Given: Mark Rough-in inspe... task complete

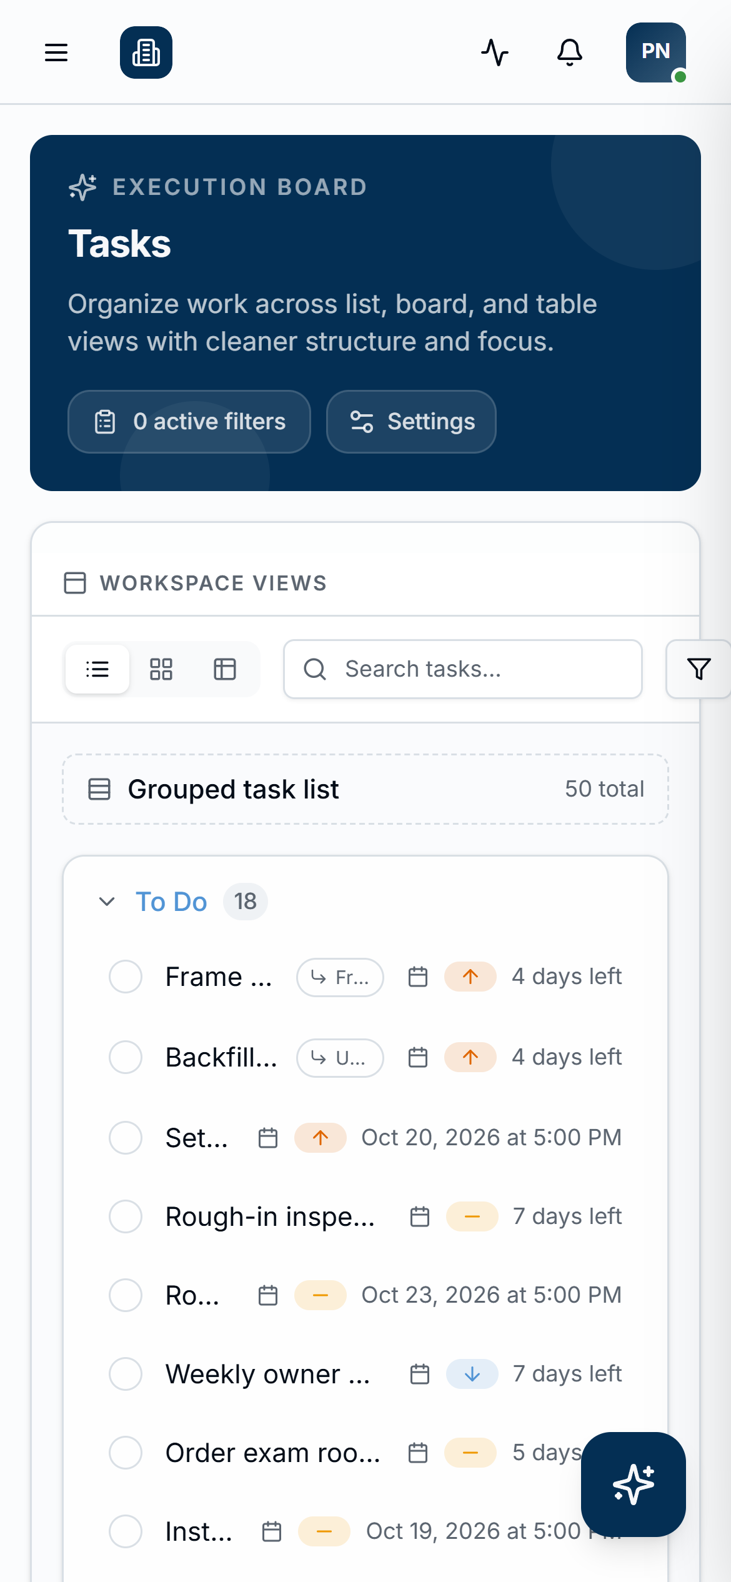Looking at the screenshot, I should pos(126,1216).
